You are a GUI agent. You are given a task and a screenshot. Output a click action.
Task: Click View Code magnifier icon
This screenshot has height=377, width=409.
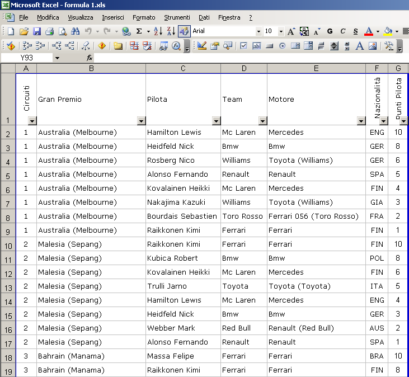tap(228, 46)
